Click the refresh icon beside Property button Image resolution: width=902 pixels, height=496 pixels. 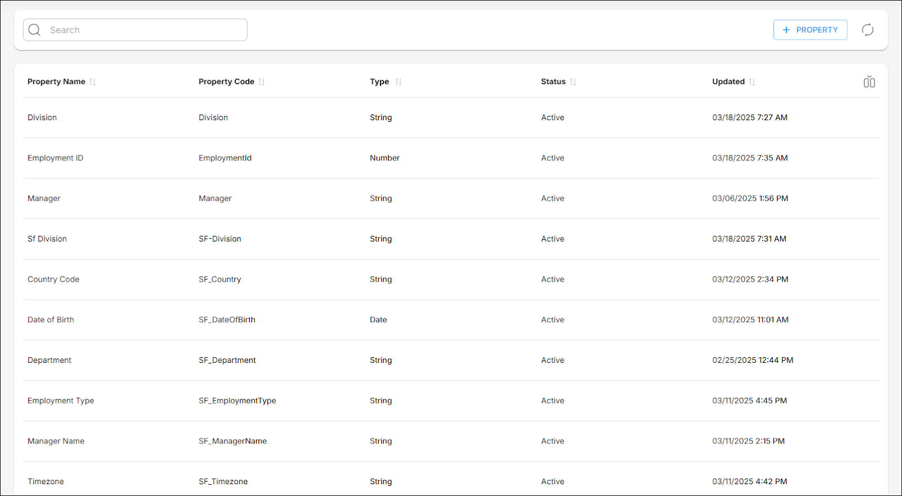(x=868, y=30)
